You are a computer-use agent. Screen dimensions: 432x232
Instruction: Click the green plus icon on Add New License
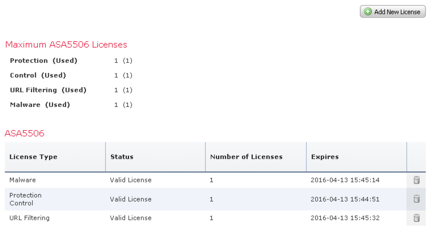(x=368, y=12)
